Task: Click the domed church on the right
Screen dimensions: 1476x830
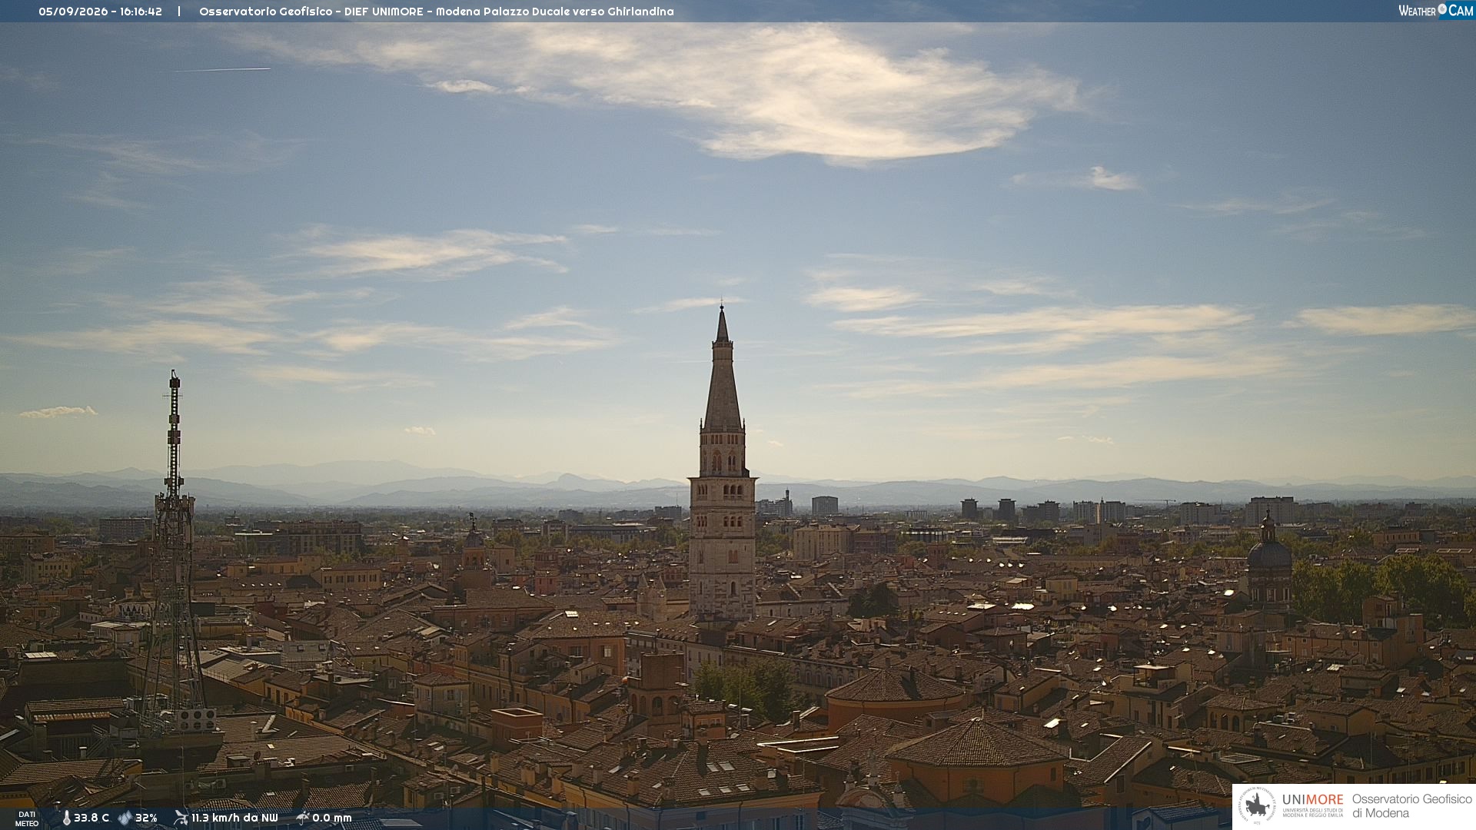Action: (1268, 561)
